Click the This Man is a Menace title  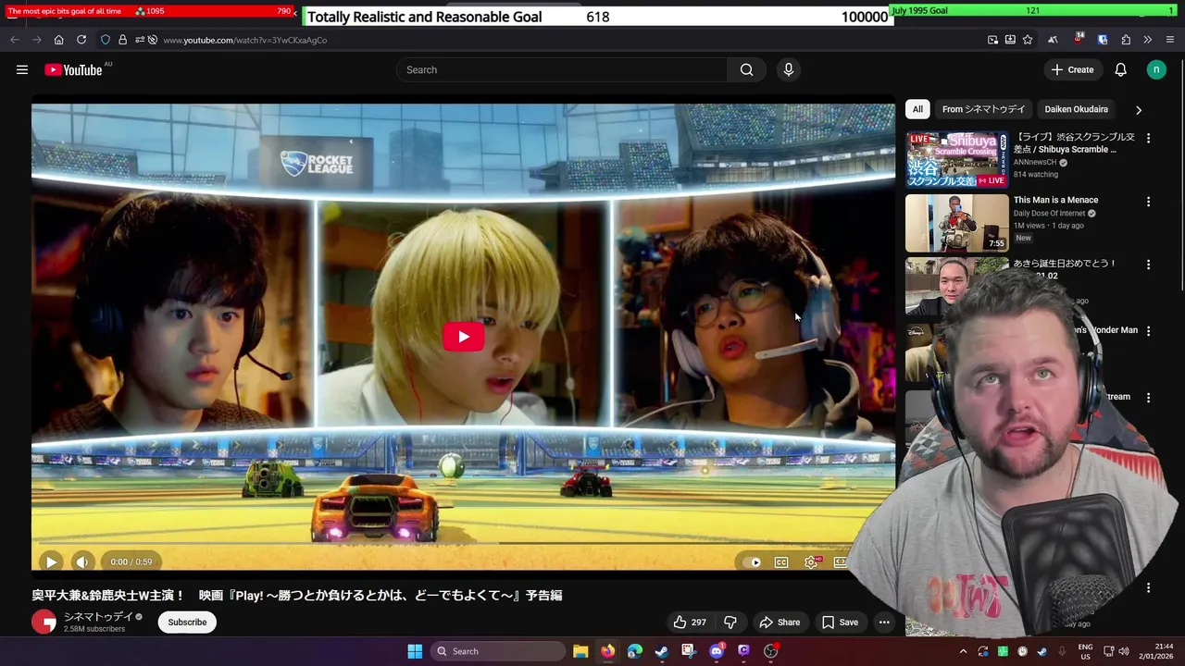1055,200
